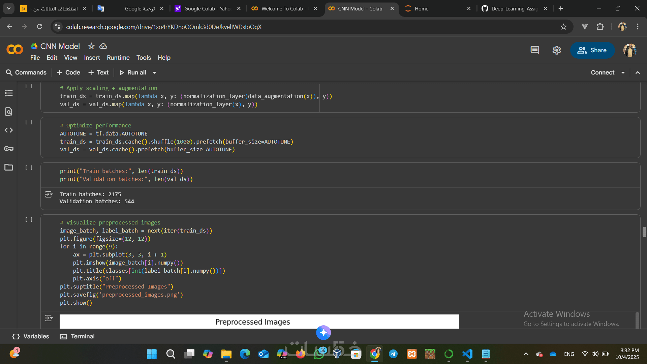
Task: Collapse the header with chevron up
Action: (638, 72)
